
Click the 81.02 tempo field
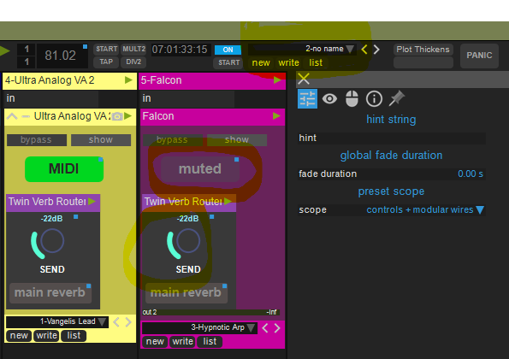62,56
